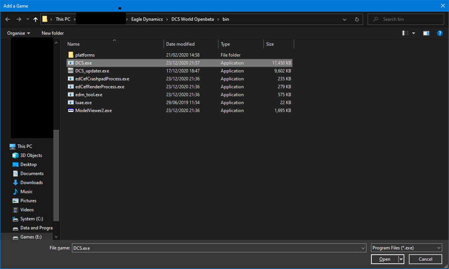Sort files by Size column header
Viewport: 449px width, 269px height.
[270, 44]
